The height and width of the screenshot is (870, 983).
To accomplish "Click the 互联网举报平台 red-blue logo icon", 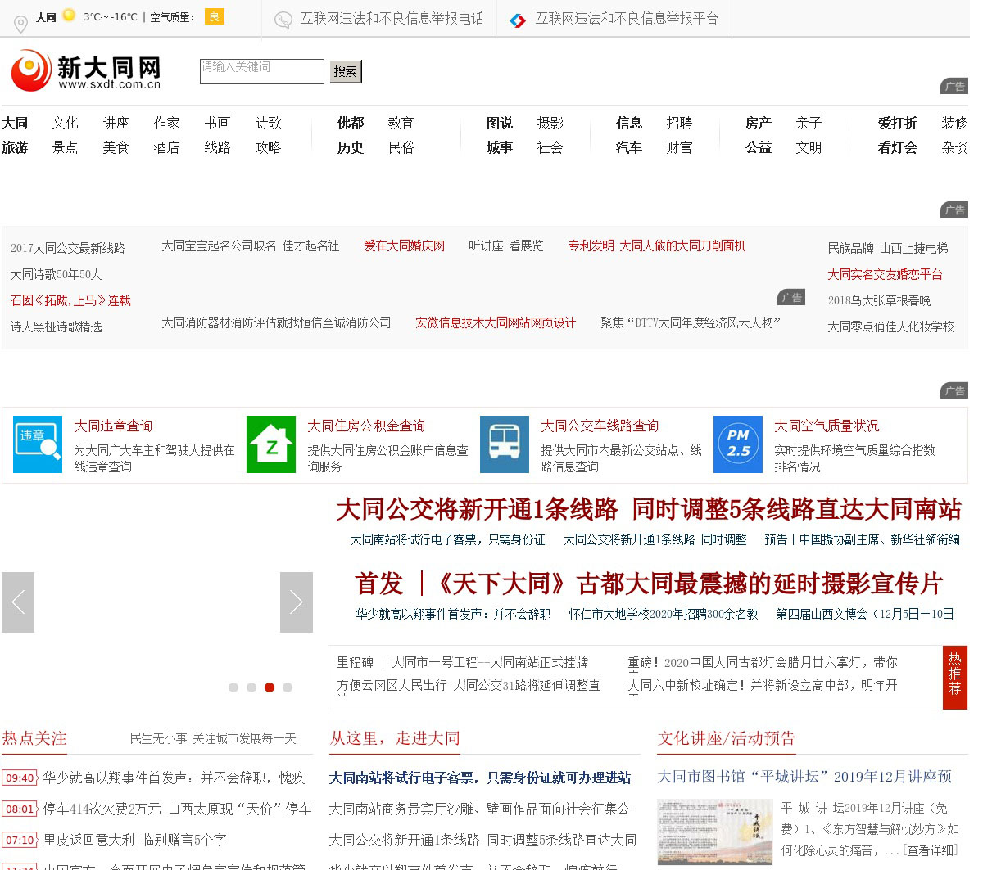I will 518,20.
